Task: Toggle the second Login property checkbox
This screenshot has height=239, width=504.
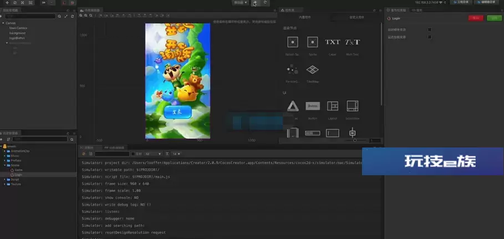Action: [x=430, y=37]
